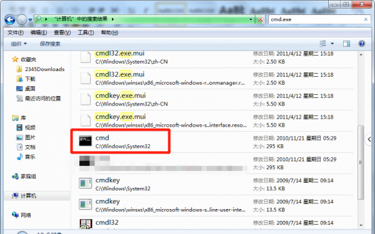Expand the recent pages dropdown arrow
The width and height of the screenshot is (375, 234).
pos(31,20)
